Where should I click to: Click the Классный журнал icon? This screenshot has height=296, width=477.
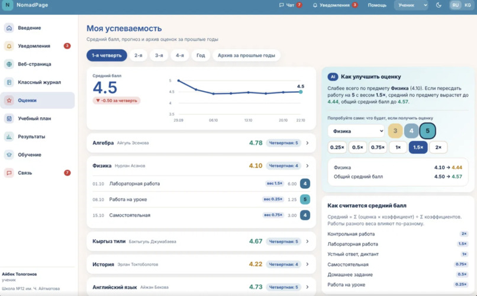tap(9, 82)
